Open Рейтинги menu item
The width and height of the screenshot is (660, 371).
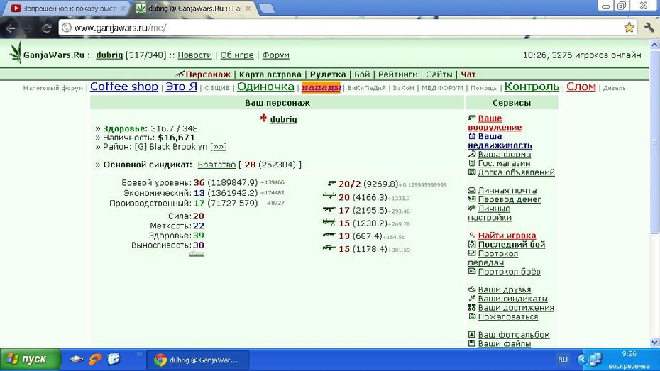[397, 74]
